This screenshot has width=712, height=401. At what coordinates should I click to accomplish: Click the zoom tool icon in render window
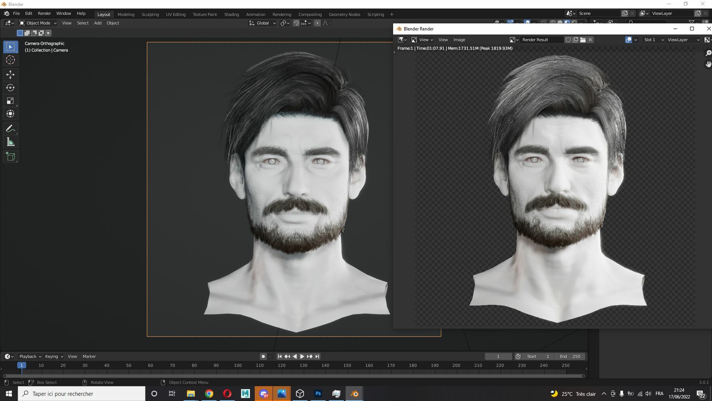pos(708,53)
